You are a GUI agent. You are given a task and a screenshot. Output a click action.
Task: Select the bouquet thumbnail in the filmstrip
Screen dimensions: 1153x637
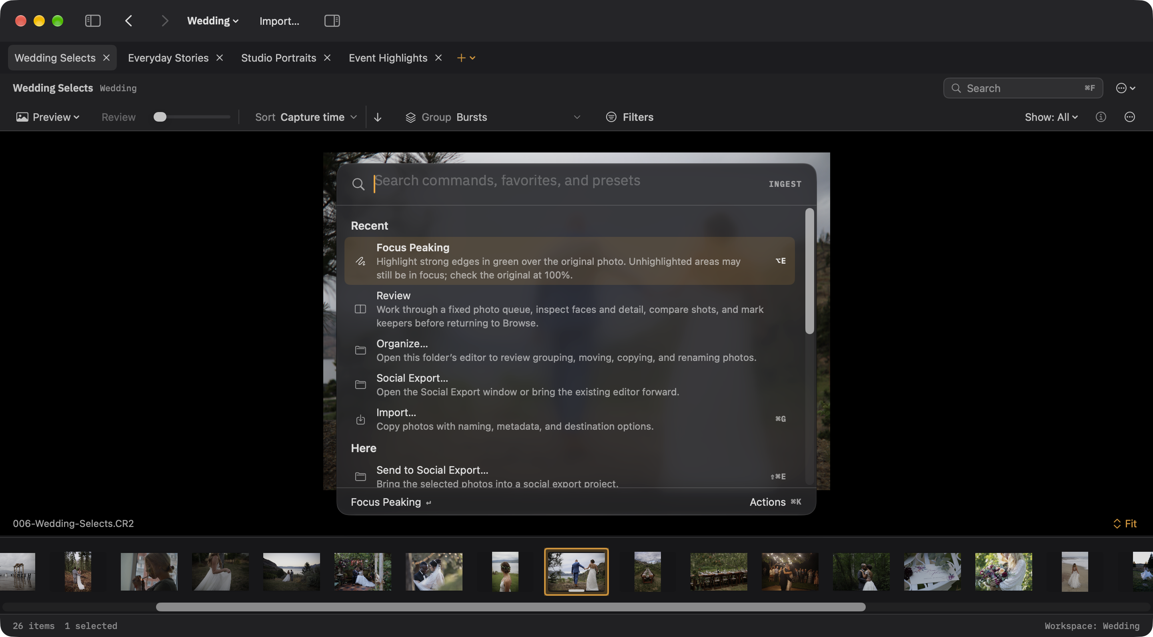(x=1003, y=571)
